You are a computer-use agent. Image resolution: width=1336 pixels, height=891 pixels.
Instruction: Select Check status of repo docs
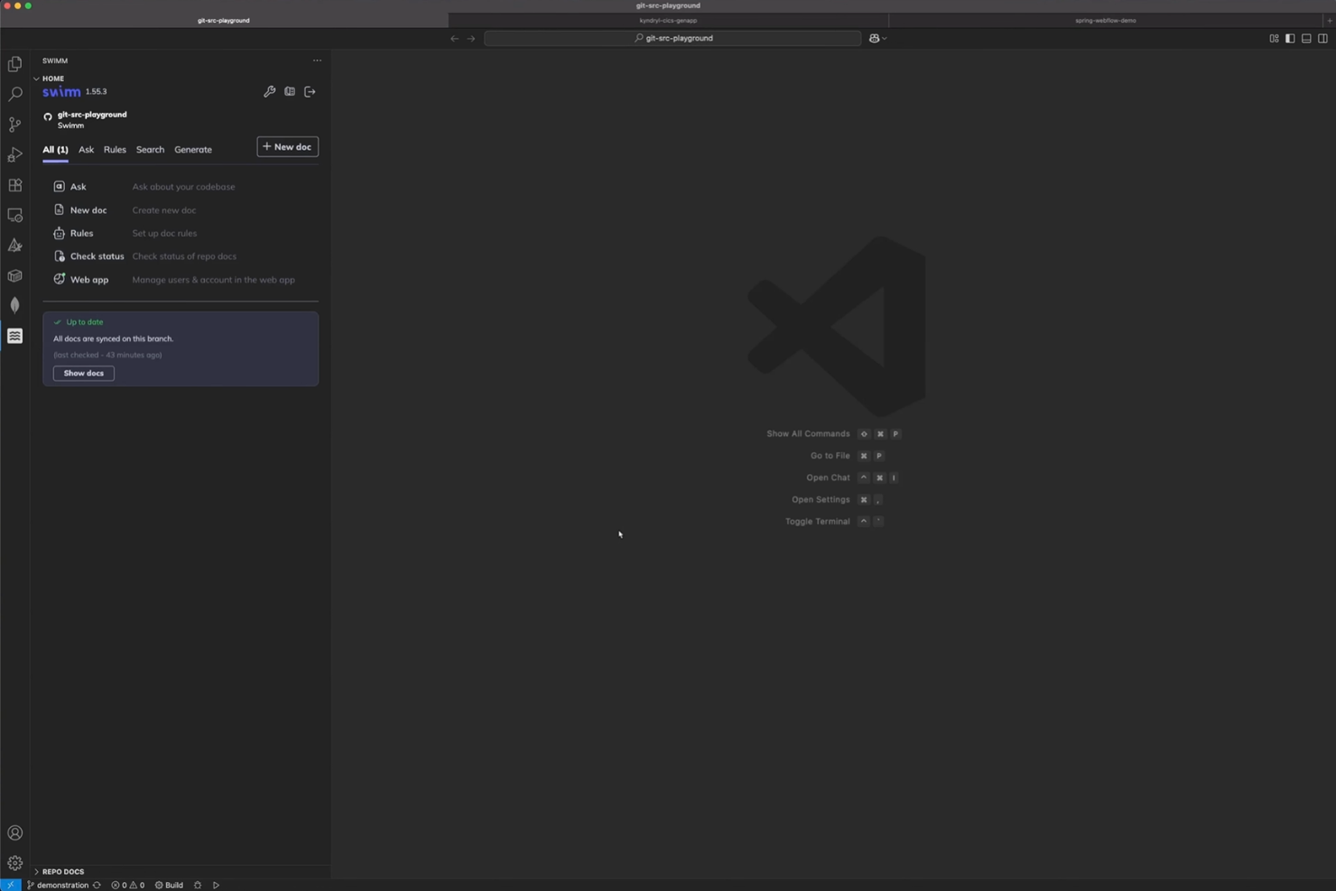point(97,256)
